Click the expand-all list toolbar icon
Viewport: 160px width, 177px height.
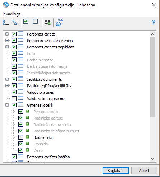[x=6, y=23]
